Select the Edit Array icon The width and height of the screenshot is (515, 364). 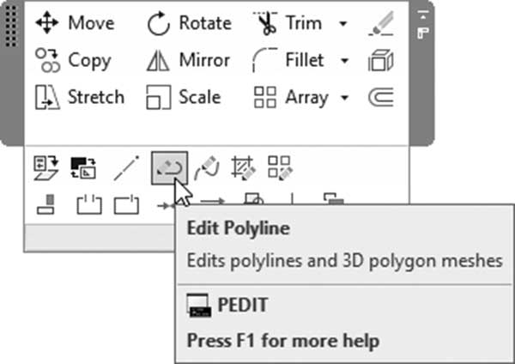point(280,168)
